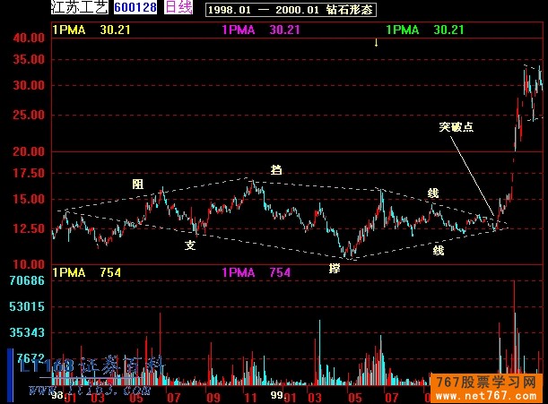
Task: Select the magenta 1PMA 30.21 price indicator
Action: coord(260,30)
